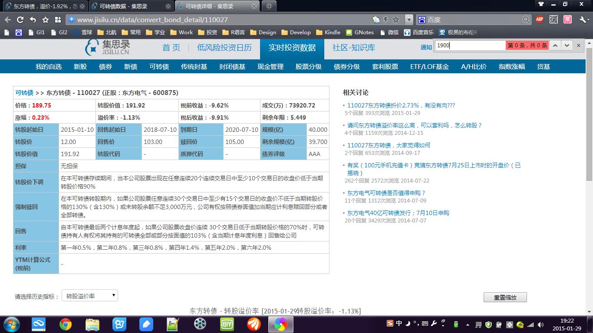This screenshot has width=593, height=333.
Task: Click the undo close-tab arrow icon
Action: click(x=33, y=20)
